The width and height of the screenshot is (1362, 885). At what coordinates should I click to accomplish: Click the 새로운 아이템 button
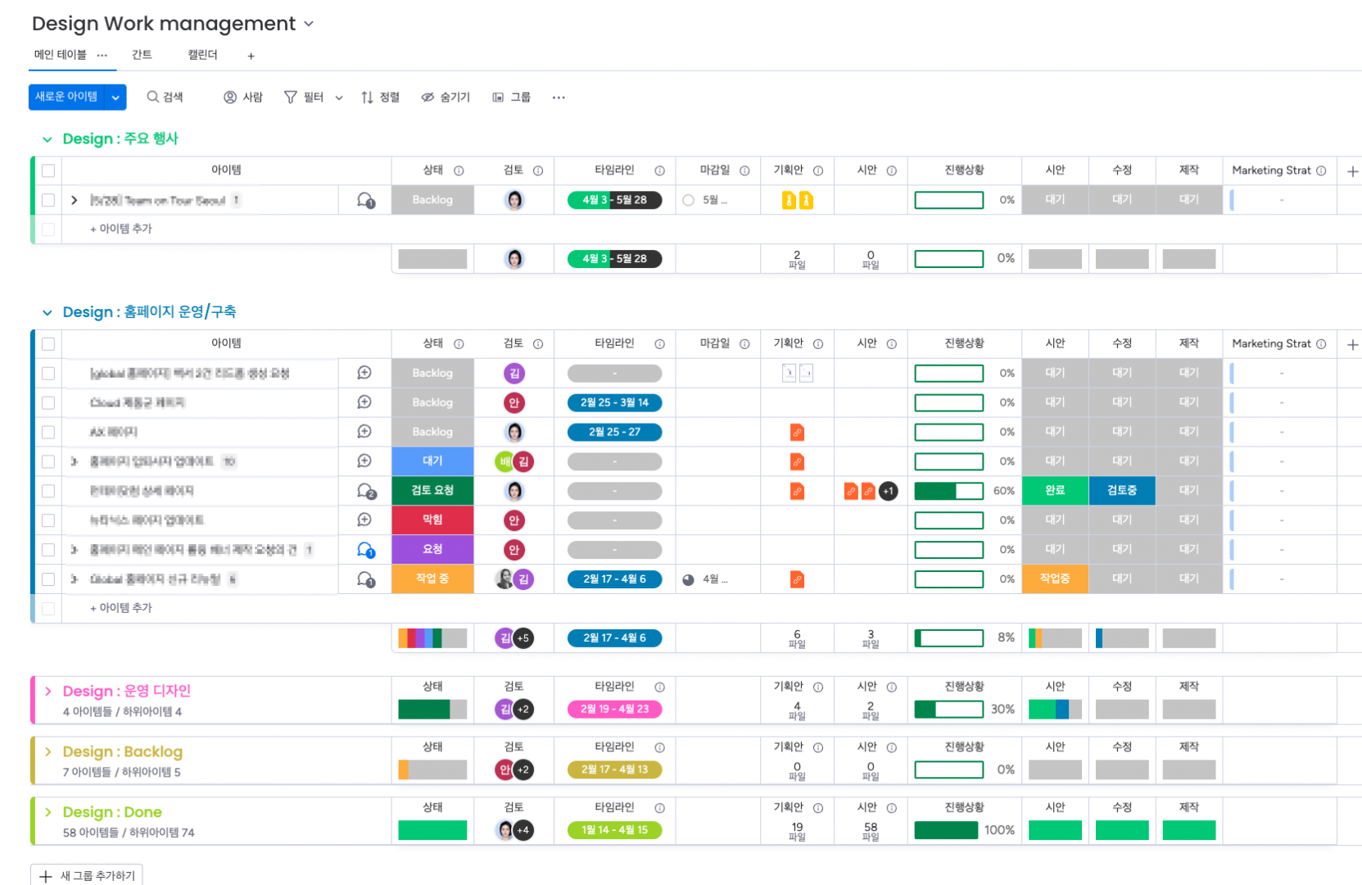[66, 97]
